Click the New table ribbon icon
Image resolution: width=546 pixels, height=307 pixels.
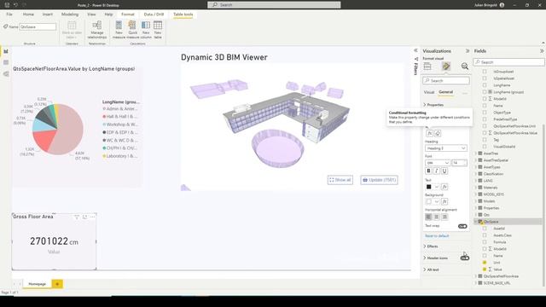[x=158, y=30]
